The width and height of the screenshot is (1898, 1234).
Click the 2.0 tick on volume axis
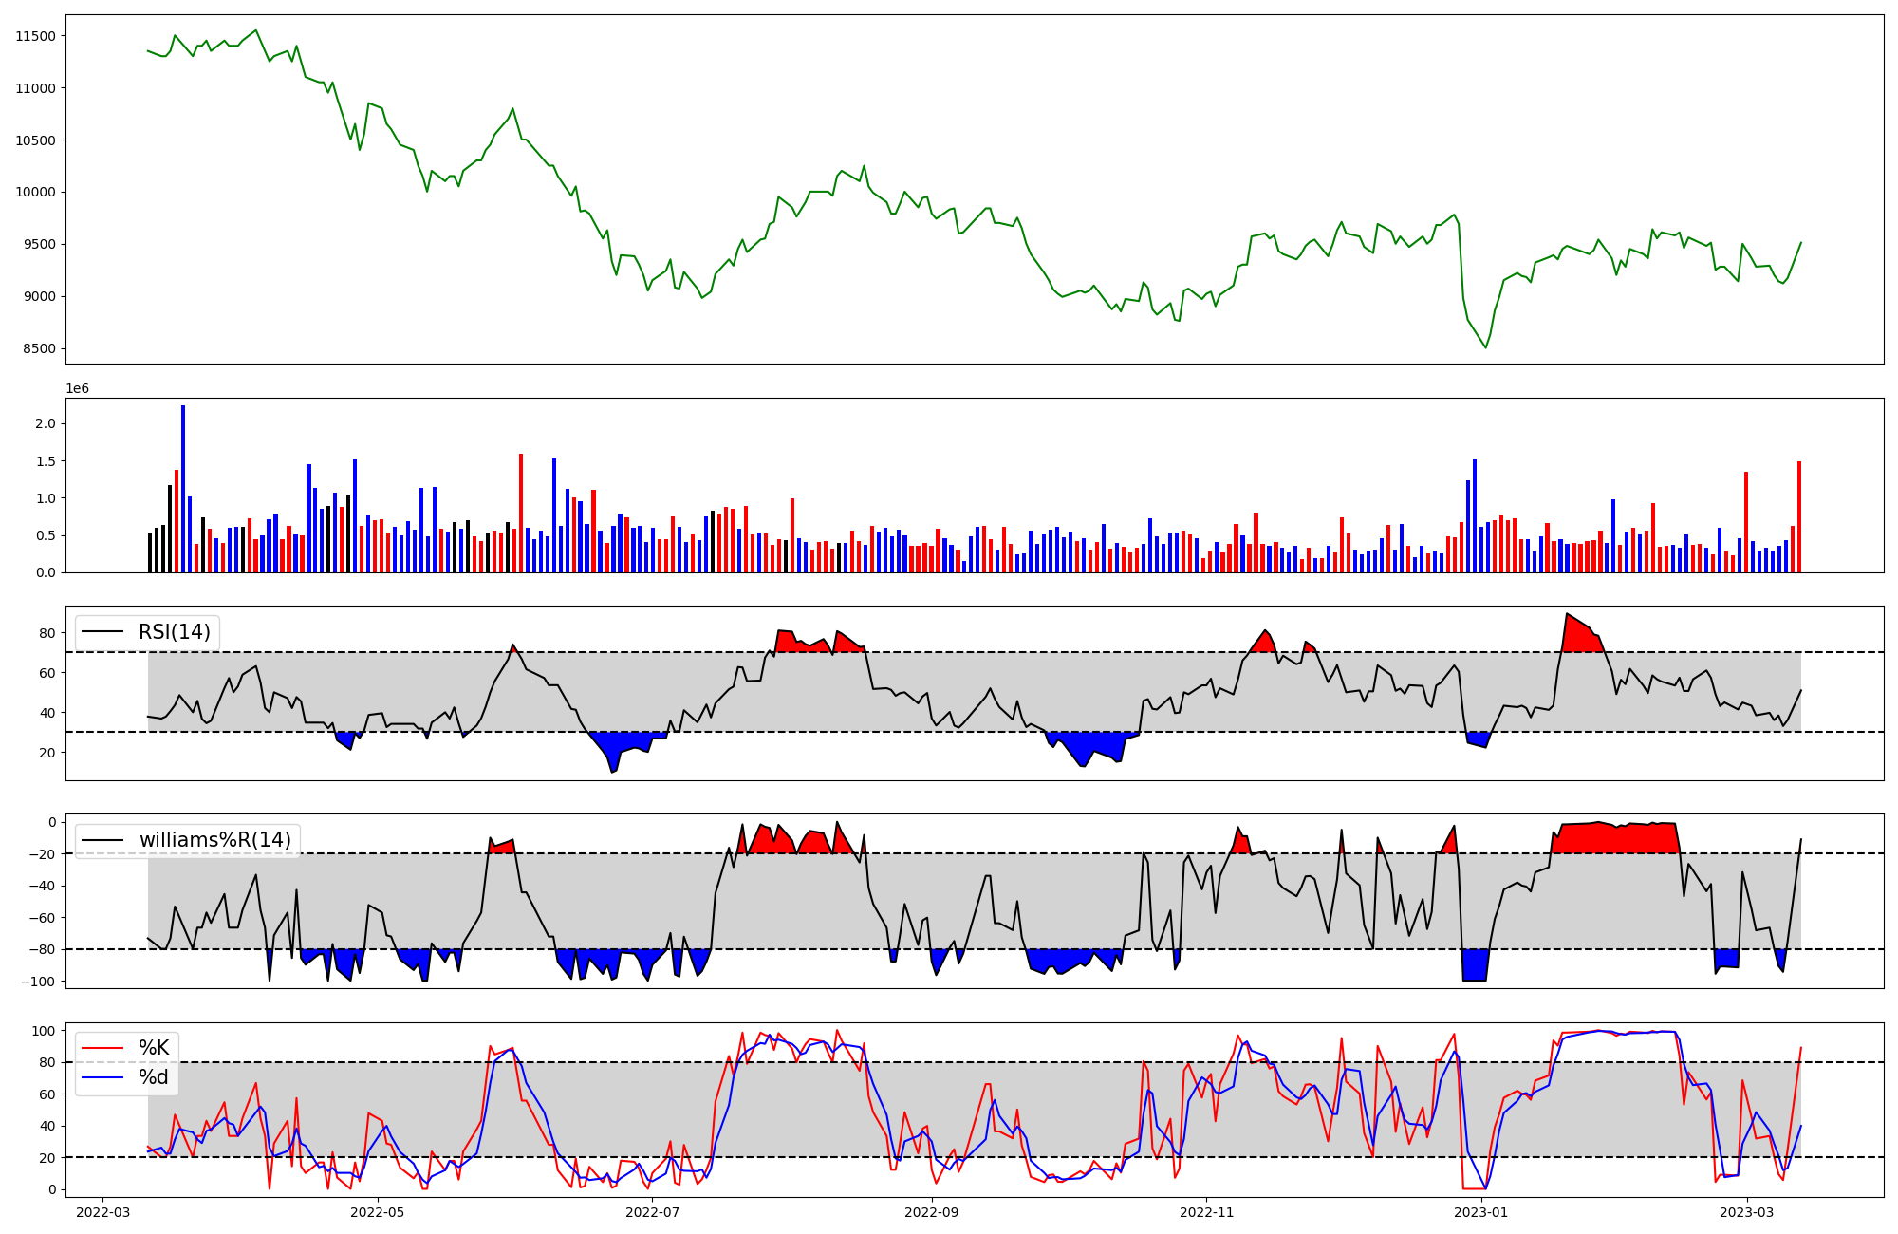[45, 423]
